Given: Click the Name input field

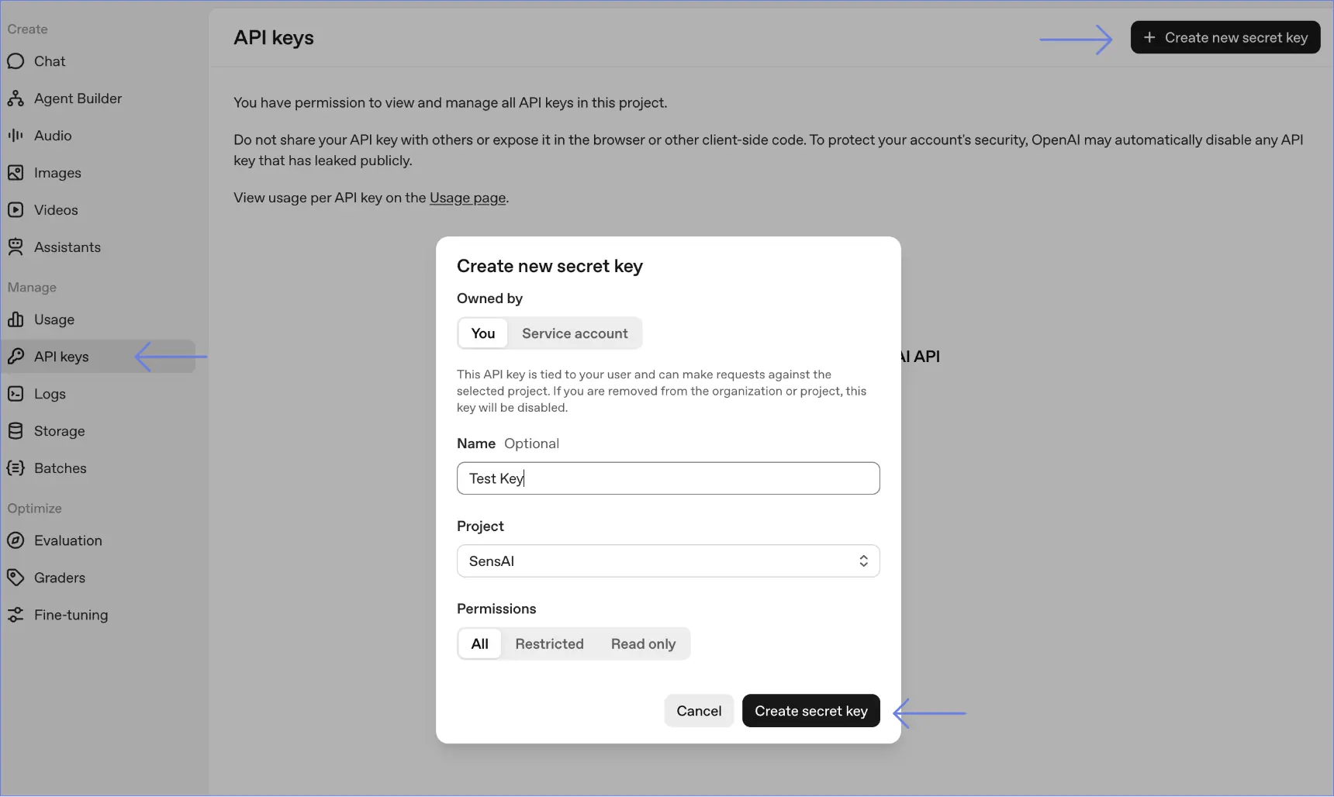Looking at the screenshot, I should pyautogui.click(x=668, y=478).
